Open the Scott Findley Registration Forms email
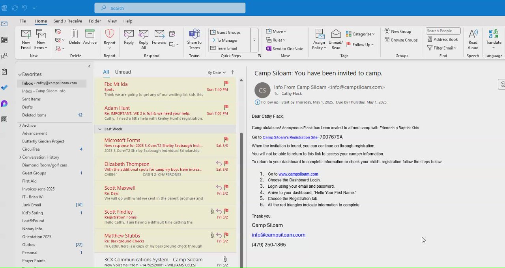 tap(165, 217)
